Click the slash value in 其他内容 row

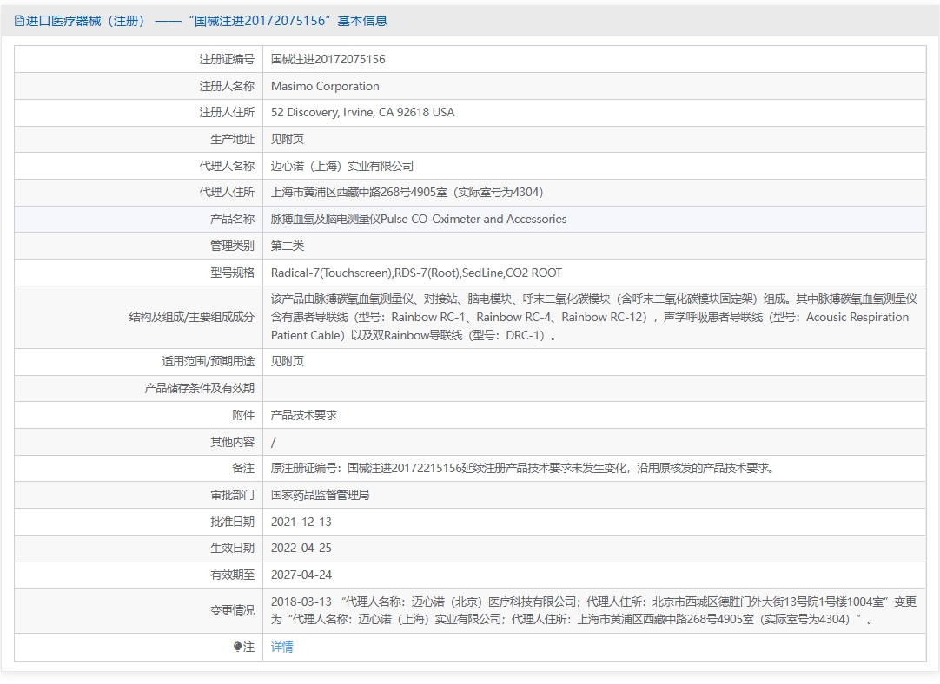click(274, 442)
